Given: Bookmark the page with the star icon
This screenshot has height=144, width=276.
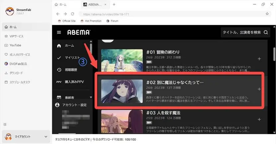Looking at the screenshot, I should coord(267,14).
